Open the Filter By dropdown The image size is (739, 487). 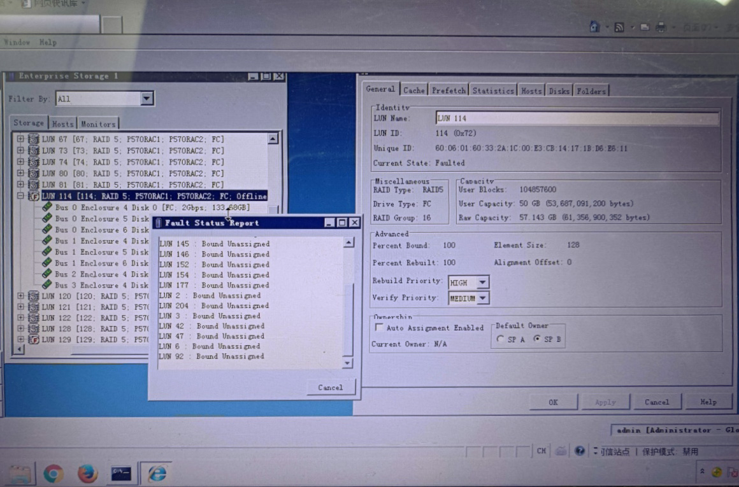tap(147, 99)
